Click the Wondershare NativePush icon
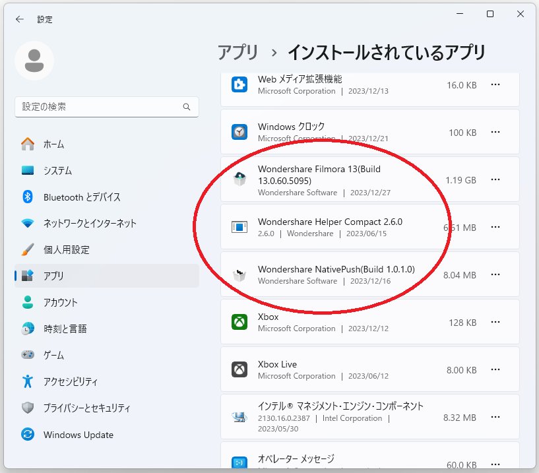The width and height of the screenshot is (539, 473). coord(239,274)
